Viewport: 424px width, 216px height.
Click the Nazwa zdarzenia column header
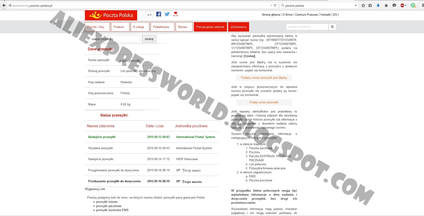click(101, 126)
